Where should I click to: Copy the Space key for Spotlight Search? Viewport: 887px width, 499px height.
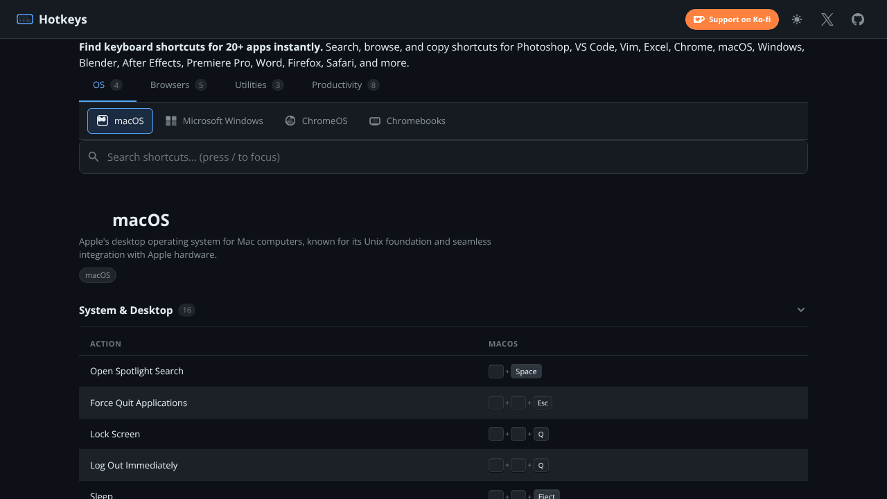526,371
